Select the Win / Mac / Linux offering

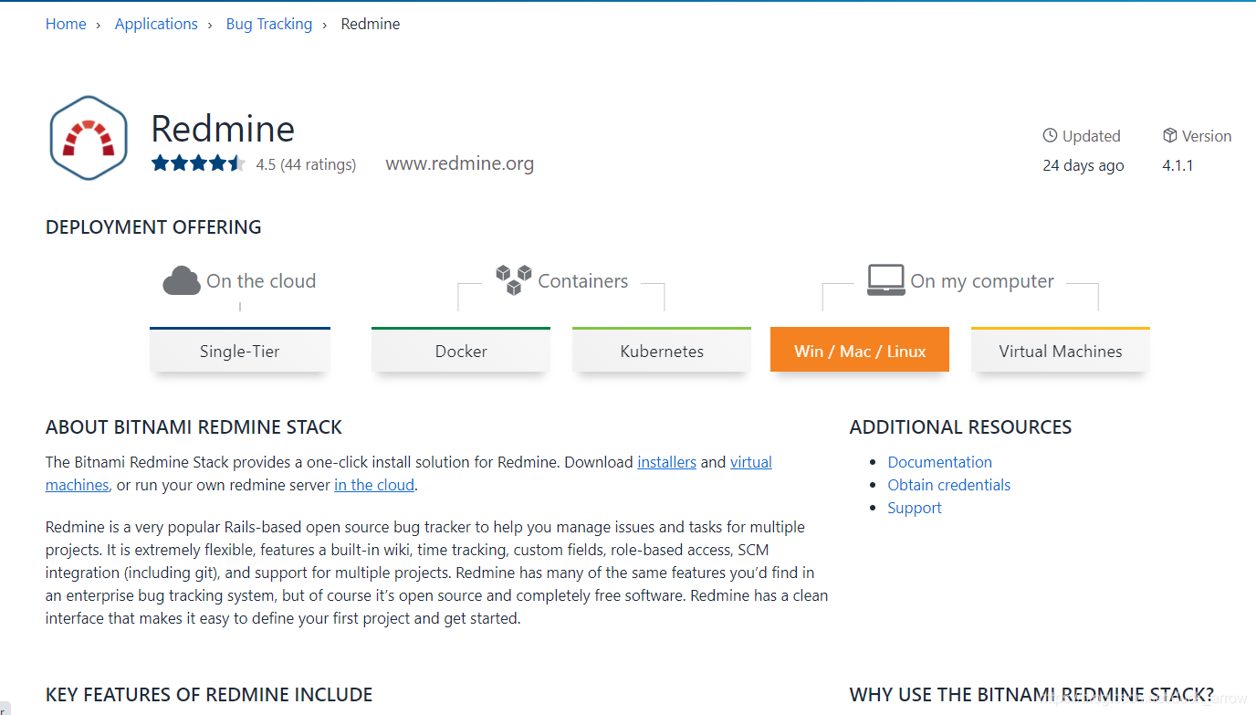(859, 350)
